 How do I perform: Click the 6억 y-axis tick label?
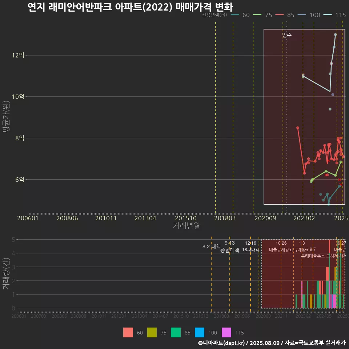point(20,179)
